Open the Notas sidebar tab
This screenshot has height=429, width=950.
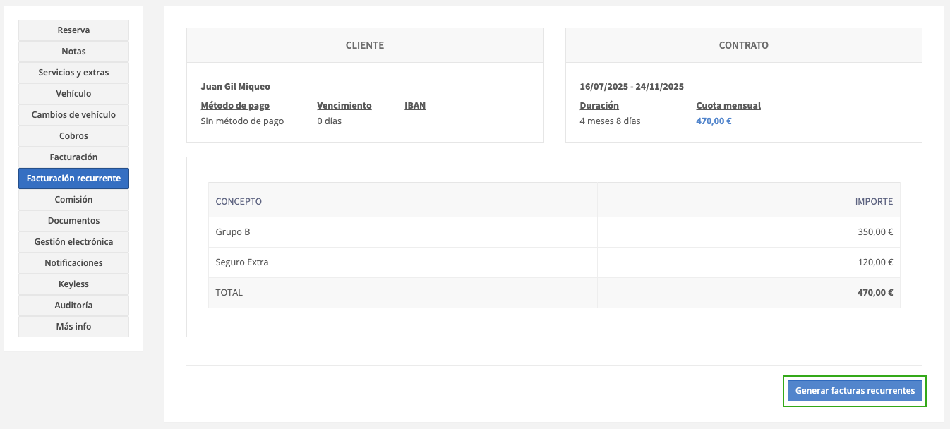tap(73, 52)
